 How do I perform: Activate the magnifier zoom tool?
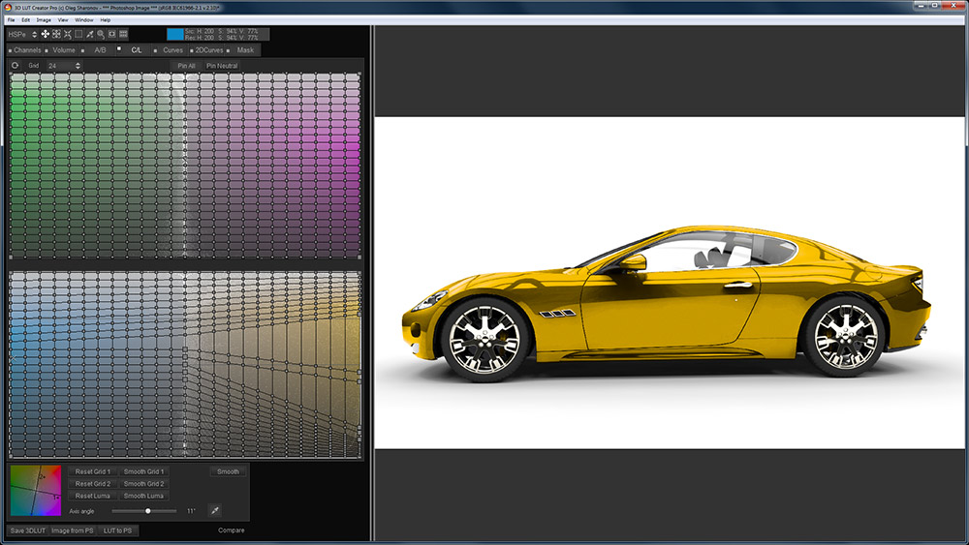(x=101, y=34)
